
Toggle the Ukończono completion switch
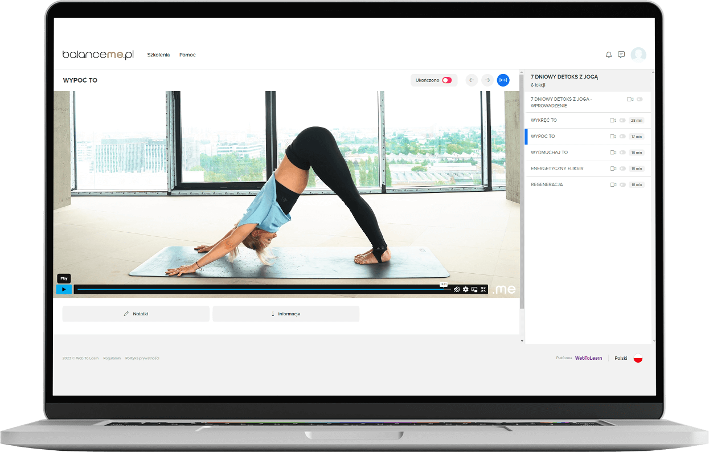[x=447, y=80]
